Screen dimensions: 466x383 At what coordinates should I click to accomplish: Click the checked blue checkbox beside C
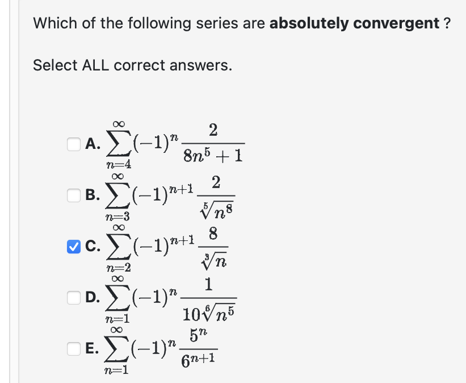point(73,247)
